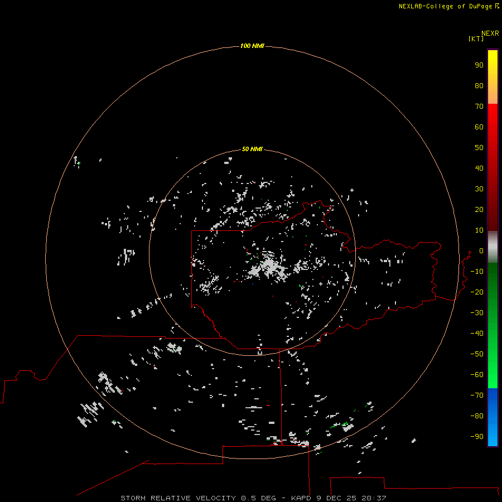Image resolution: width=502 pixels, height=502 pixels.
Task: Click the KAPD station identifier
Action: (301, 498)
